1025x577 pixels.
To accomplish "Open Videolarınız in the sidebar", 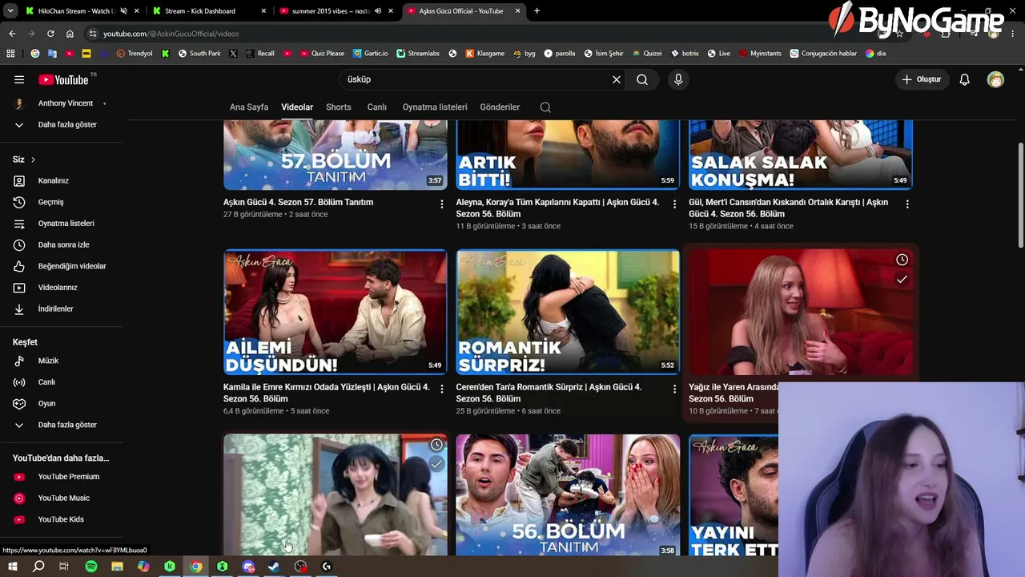I will pyautogui.click(x=62, y=287).
